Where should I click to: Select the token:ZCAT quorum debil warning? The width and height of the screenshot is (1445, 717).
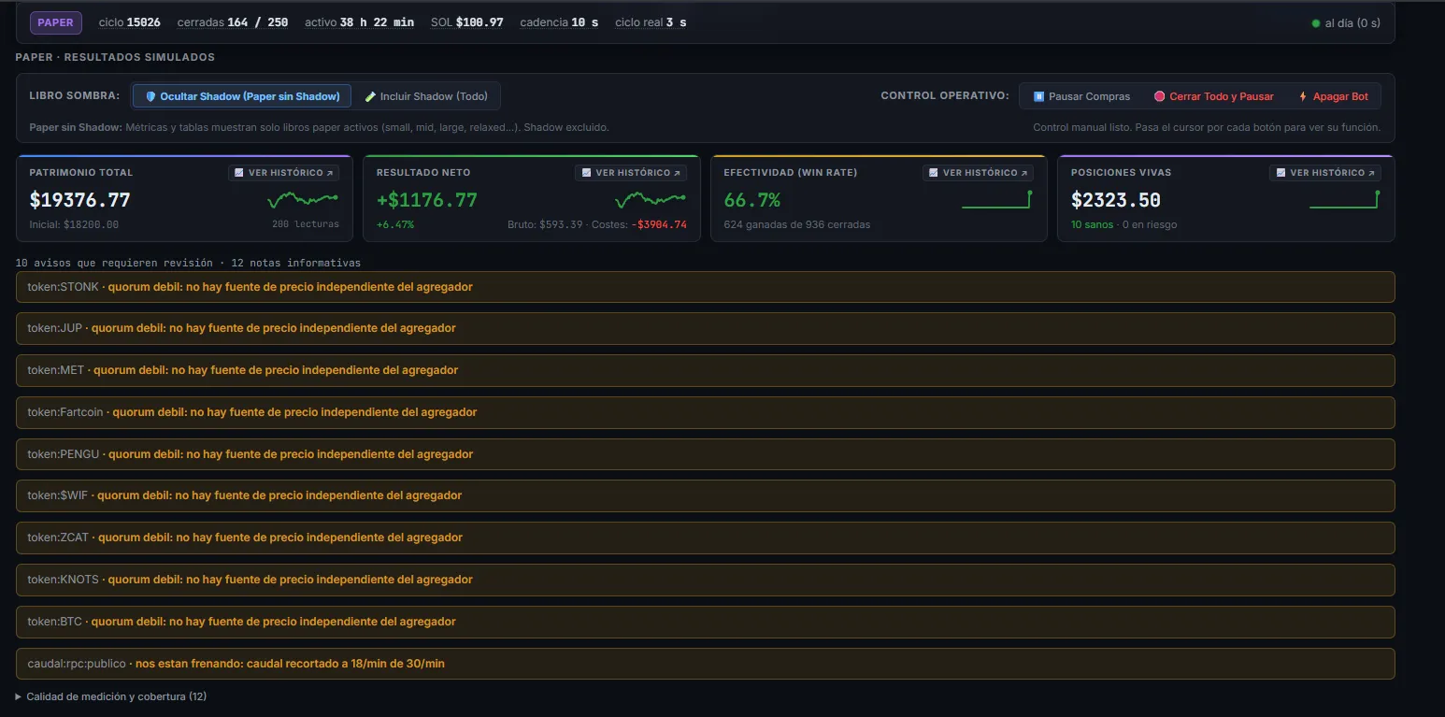(x=706, y=538)
